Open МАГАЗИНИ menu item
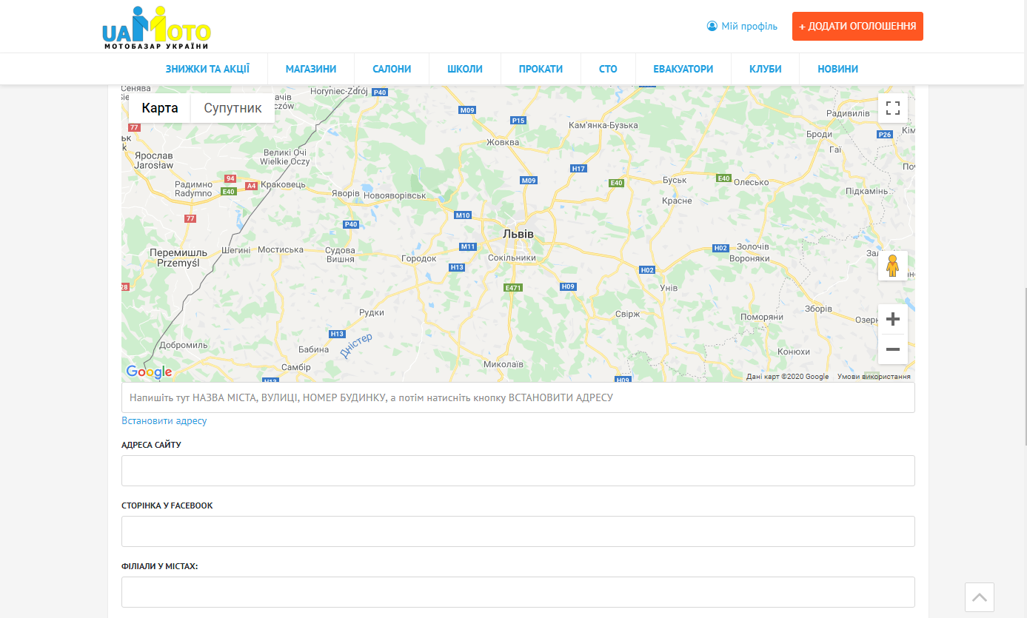The height and width of the screenshot is (618, 1027). click(311, 69)
